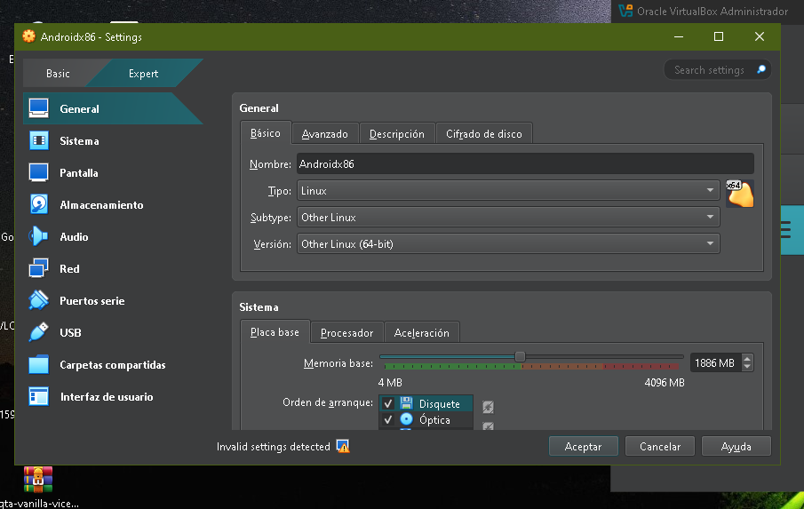Open the General settings icon in sidebar
The height and width of the screenshot is (509, 804).
coord(38,108)
